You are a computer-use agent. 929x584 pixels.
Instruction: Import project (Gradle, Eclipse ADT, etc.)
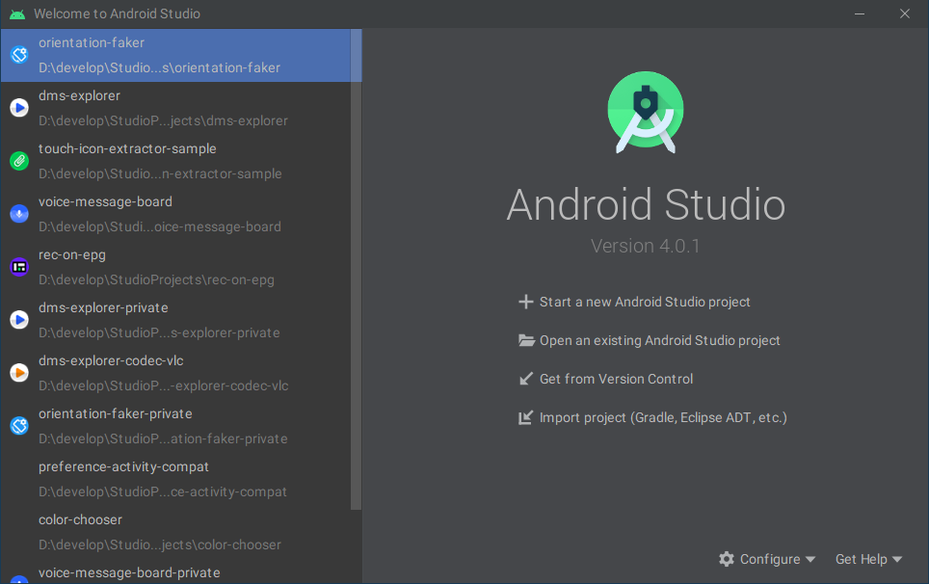[663, 417]
